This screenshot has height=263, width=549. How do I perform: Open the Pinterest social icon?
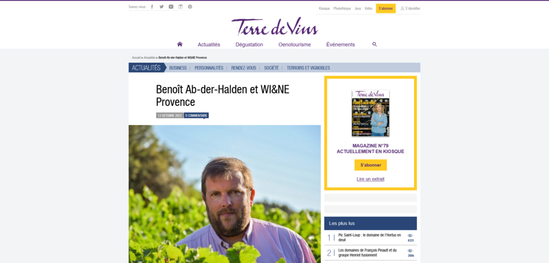[x=190, y=6]
